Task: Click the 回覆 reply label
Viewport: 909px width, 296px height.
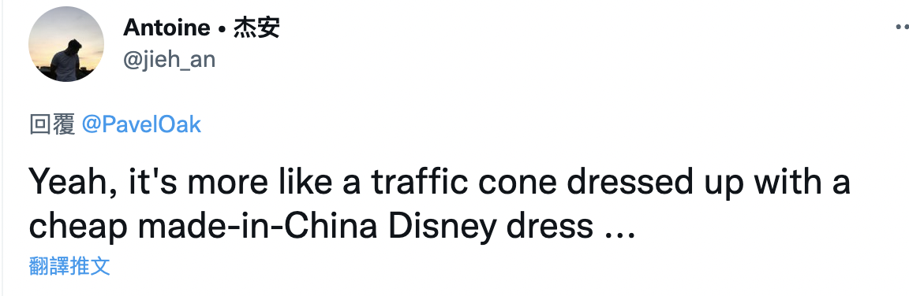Action: [x=52, y=125]
